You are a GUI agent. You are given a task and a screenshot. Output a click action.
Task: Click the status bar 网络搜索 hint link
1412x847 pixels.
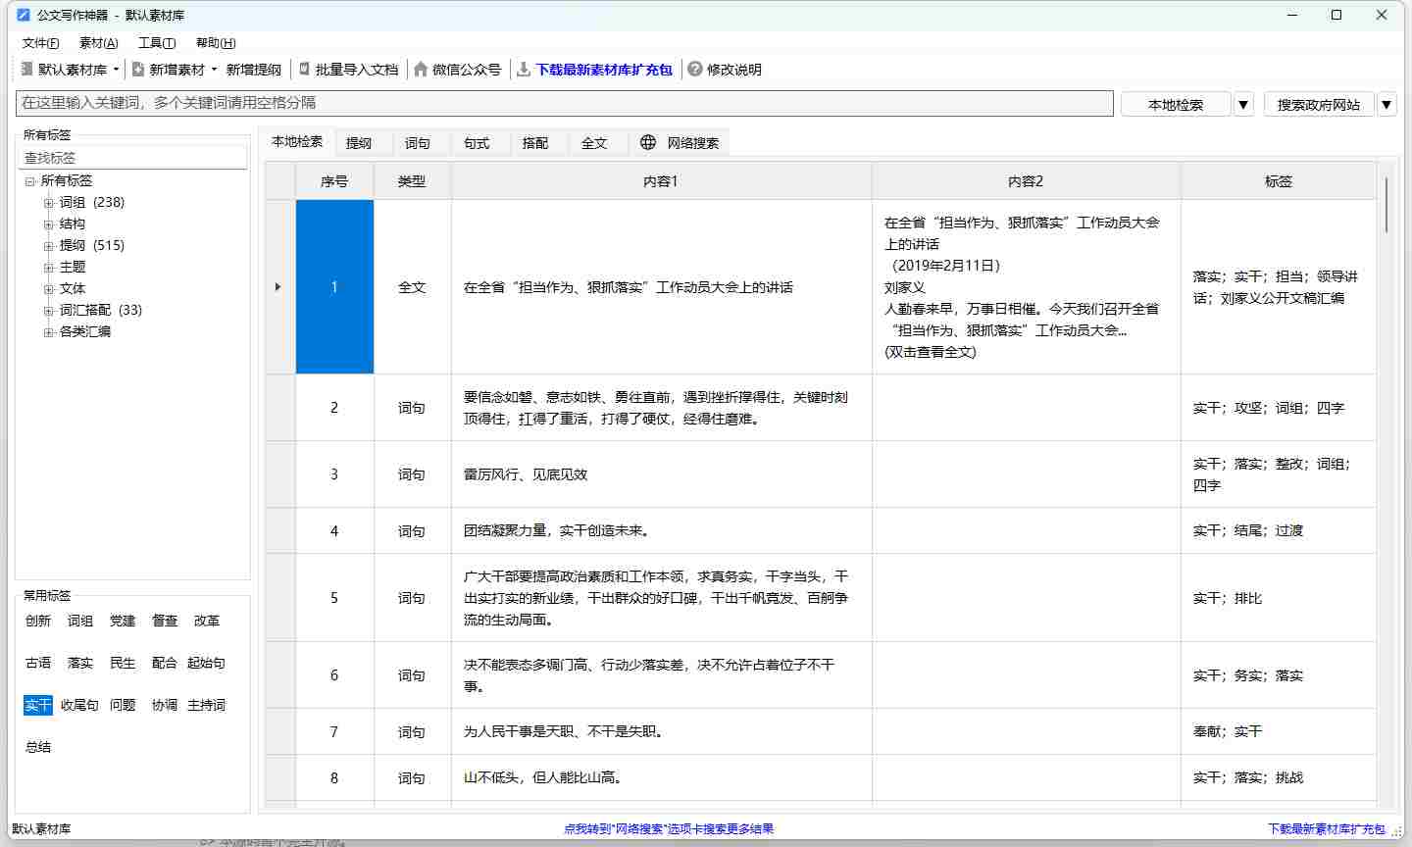[669, 828]
